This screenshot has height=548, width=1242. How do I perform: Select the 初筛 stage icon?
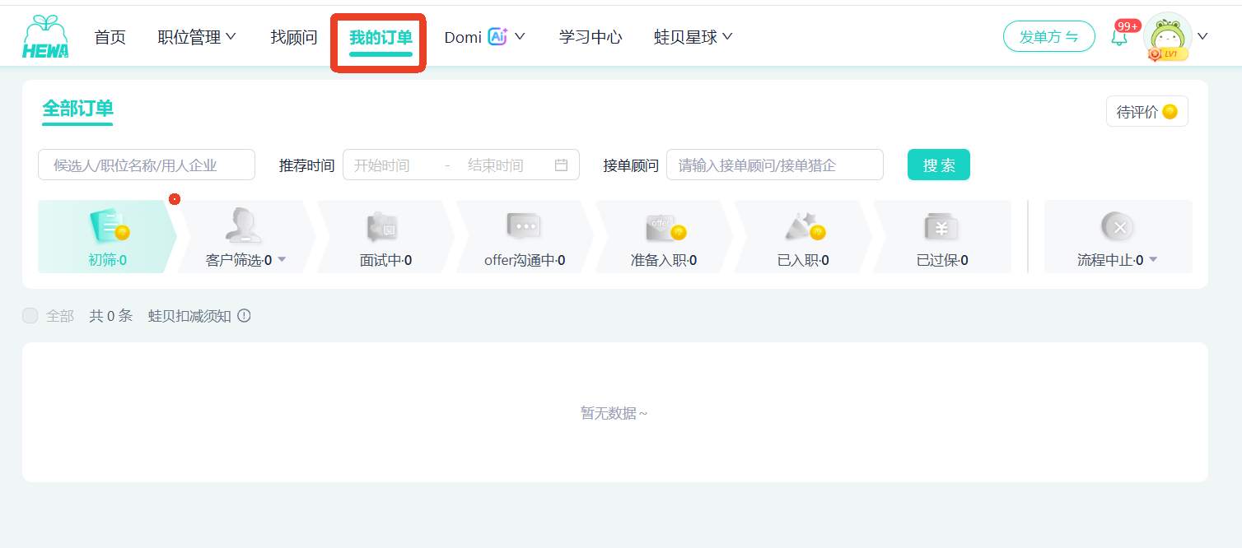click(x=108, y=226)
